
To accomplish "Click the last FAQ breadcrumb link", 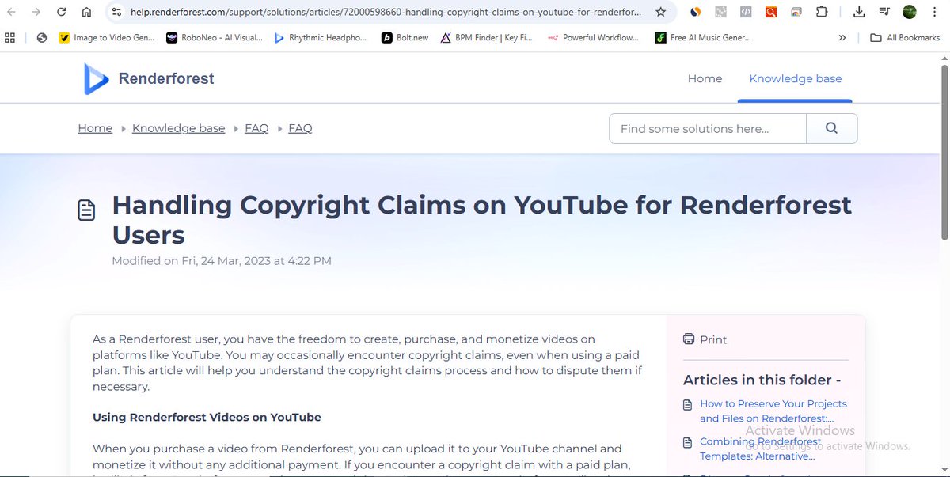I will (300, 128).
